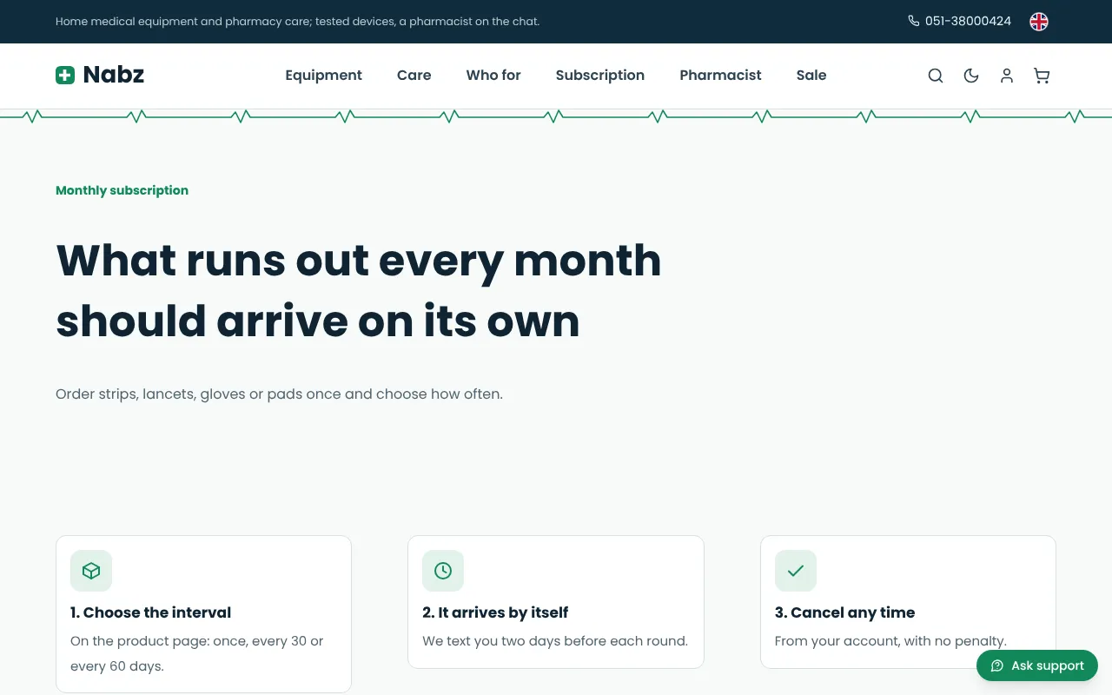
Task: Click the green cross Nabz logo icon
Action: [x=65, y=76]
